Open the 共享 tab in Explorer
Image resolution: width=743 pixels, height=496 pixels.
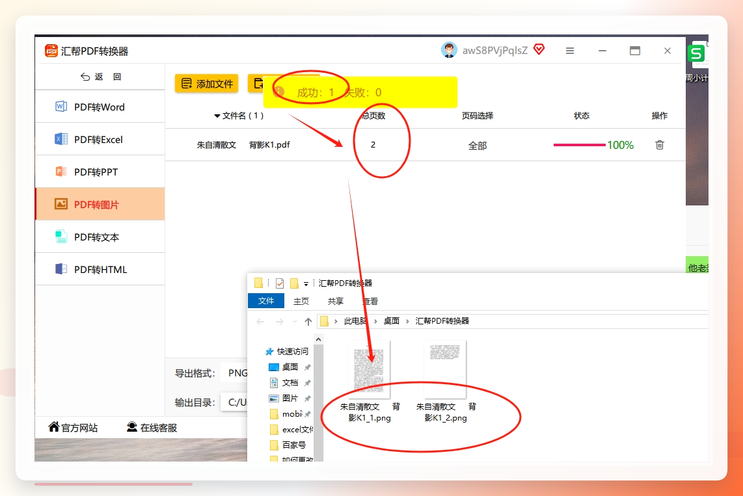click(x=336, y=302)
